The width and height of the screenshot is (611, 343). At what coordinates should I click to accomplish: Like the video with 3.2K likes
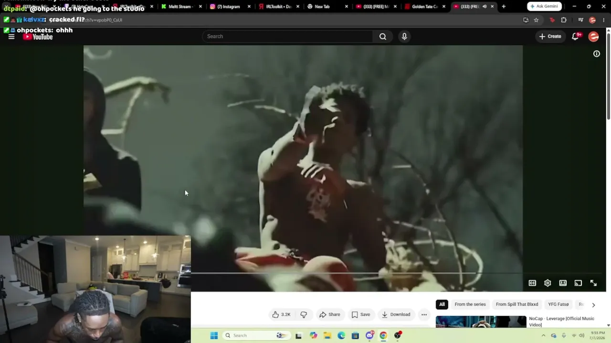tap(281, 314)
